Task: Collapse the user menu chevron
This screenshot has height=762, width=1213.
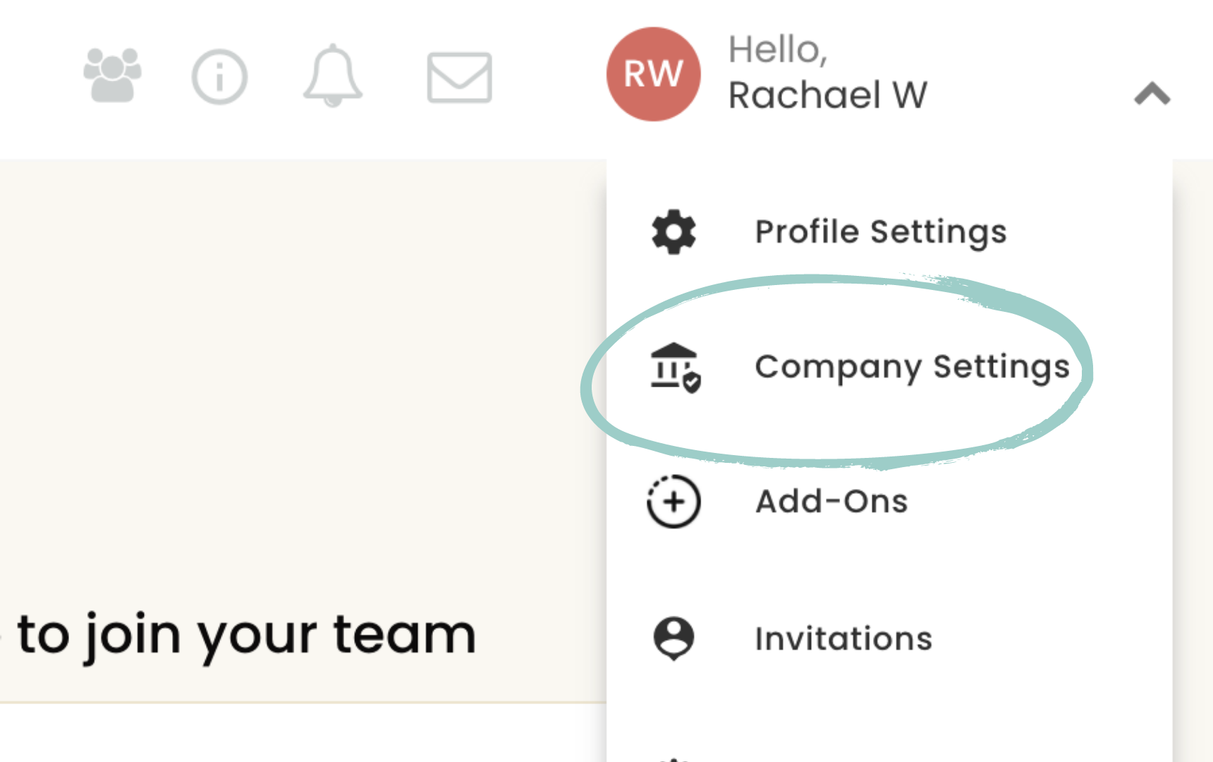Action: (x=1152, y=94)
